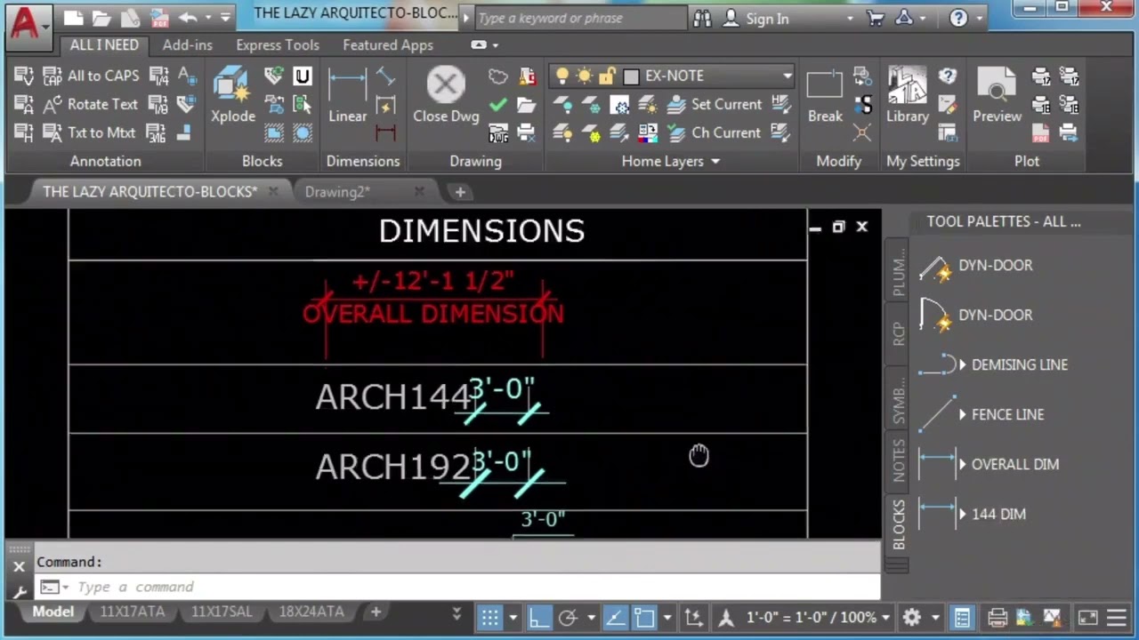The image size is (1139, 640).
Task: Open the PLUM tool palette tab
Action: click(898, 272)
